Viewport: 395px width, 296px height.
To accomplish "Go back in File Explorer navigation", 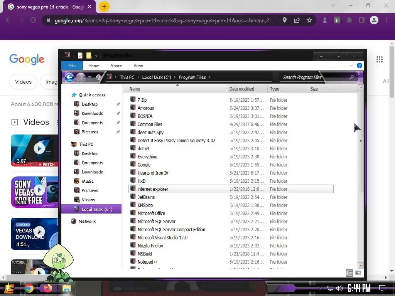I will 69,77.
